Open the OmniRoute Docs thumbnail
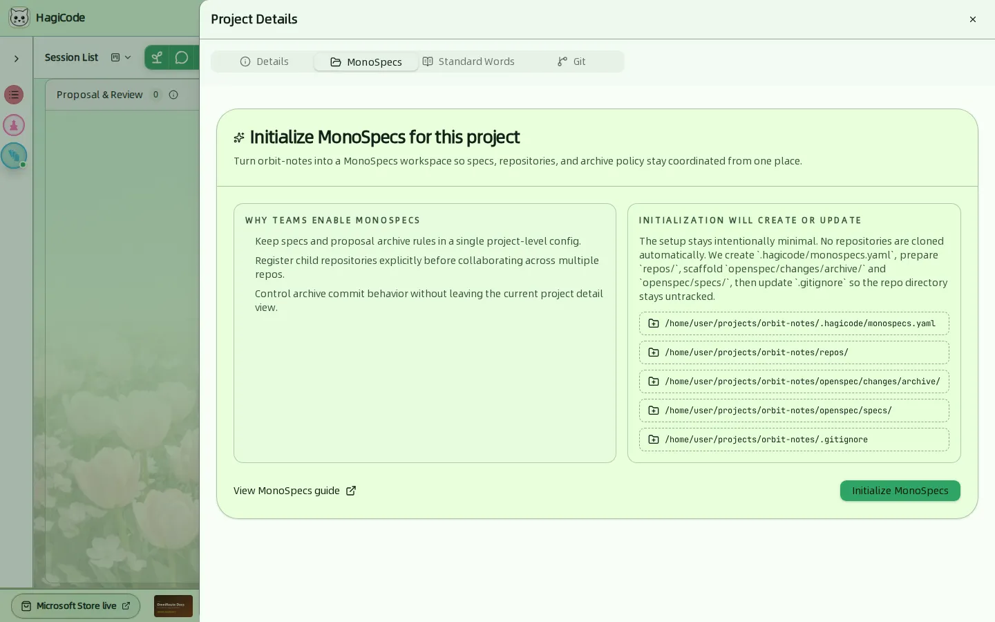 tap(173, 606)
